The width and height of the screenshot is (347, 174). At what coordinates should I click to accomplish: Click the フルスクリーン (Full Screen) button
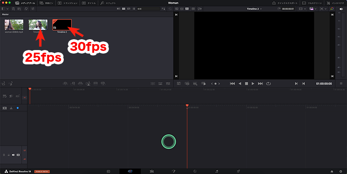311,3
